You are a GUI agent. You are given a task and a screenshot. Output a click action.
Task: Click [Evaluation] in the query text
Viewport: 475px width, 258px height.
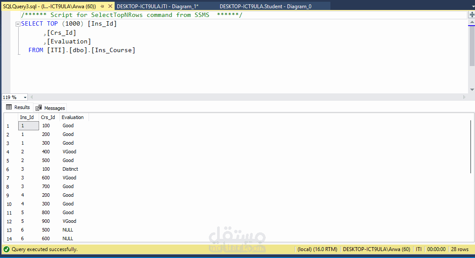(69, 41)
